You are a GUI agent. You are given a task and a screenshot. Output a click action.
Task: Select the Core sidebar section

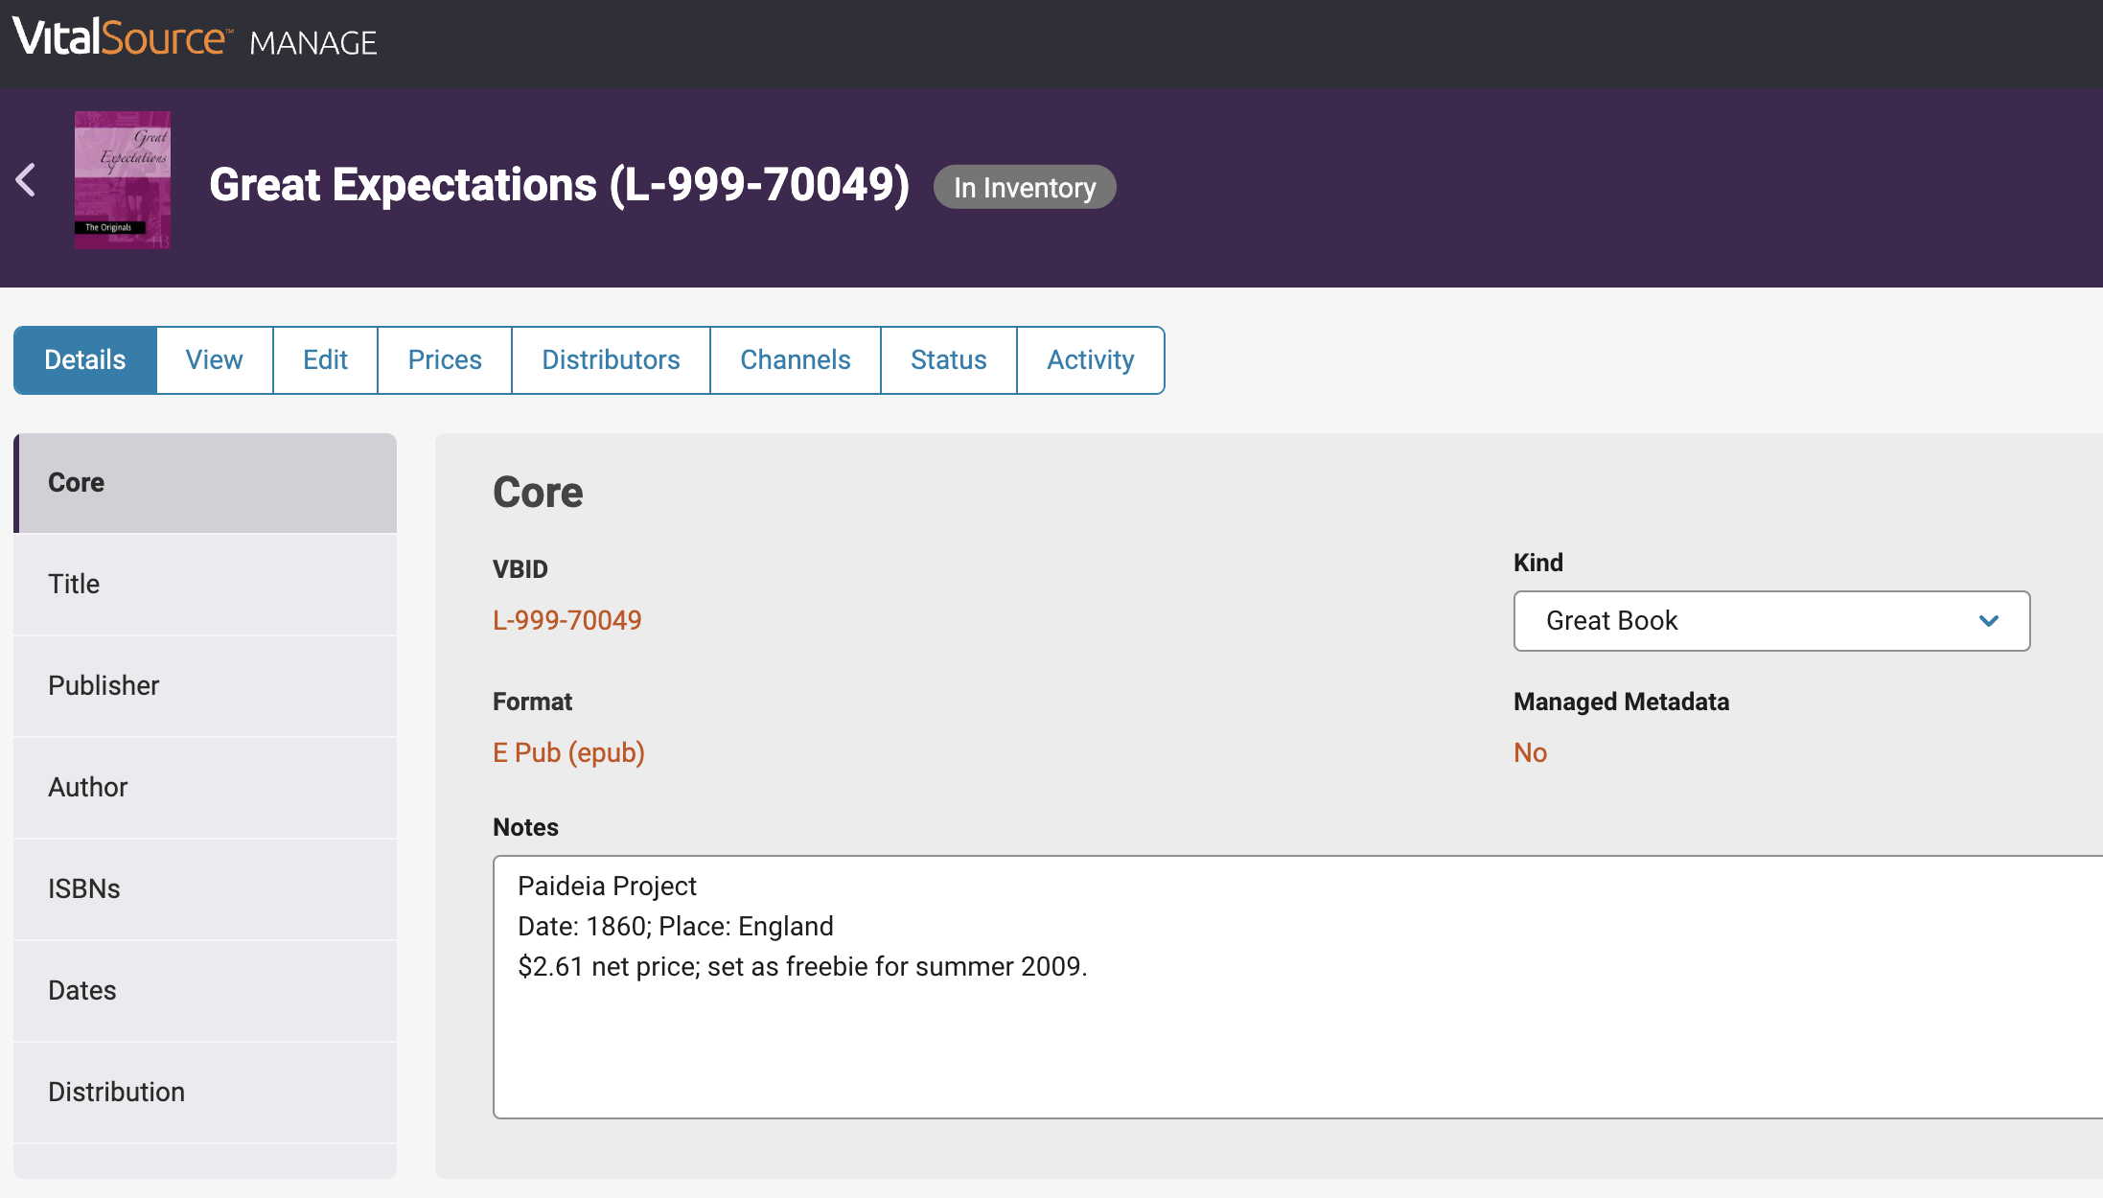(206, 482)
